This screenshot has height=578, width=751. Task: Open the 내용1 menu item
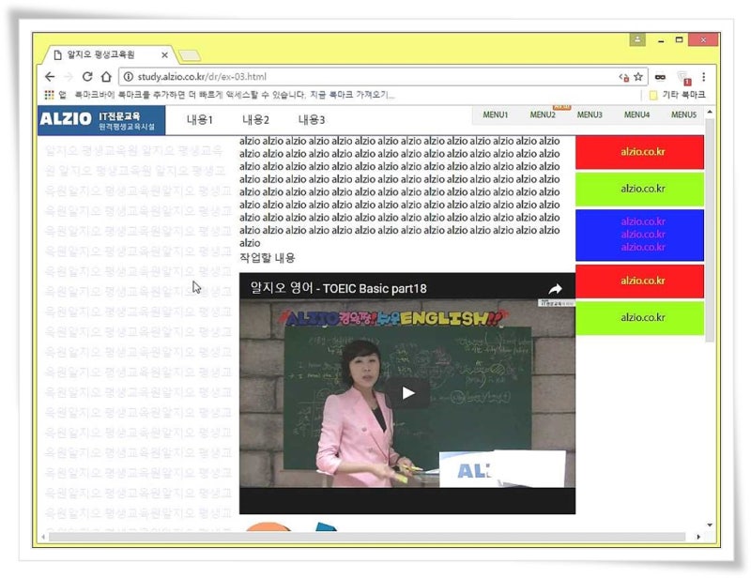(x=200, y=120)
